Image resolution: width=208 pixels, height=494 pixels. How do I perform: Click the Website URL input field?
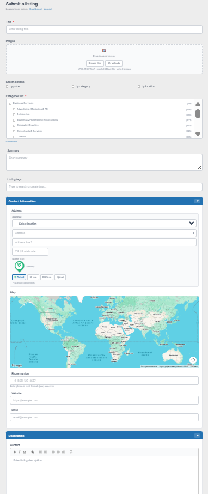pos(104,400)
